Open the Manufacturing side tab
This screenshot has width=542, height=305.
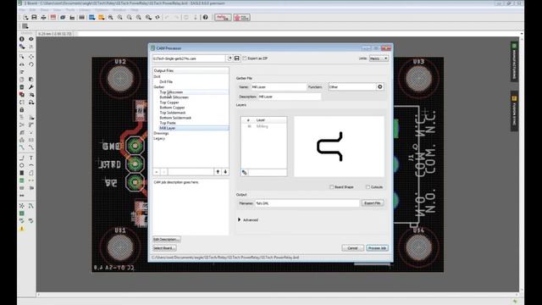click(514, 62)
